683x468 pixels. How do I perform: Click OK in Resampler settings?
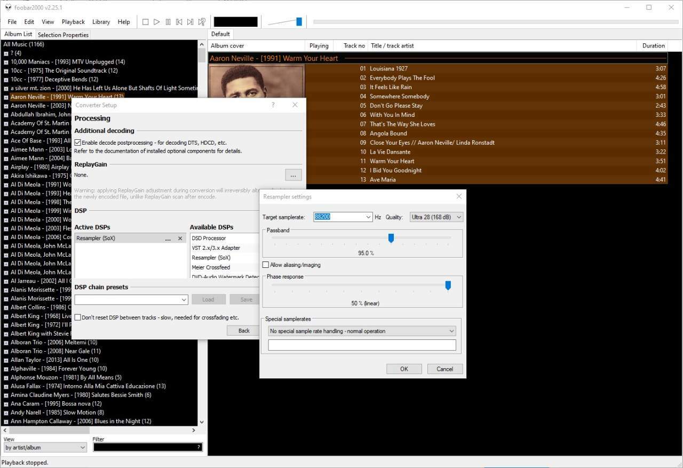coord(404,369)
